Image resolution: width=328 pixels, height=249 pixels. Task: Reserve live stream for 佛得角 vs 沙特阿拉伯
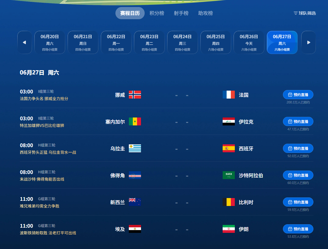click(298, 175)
